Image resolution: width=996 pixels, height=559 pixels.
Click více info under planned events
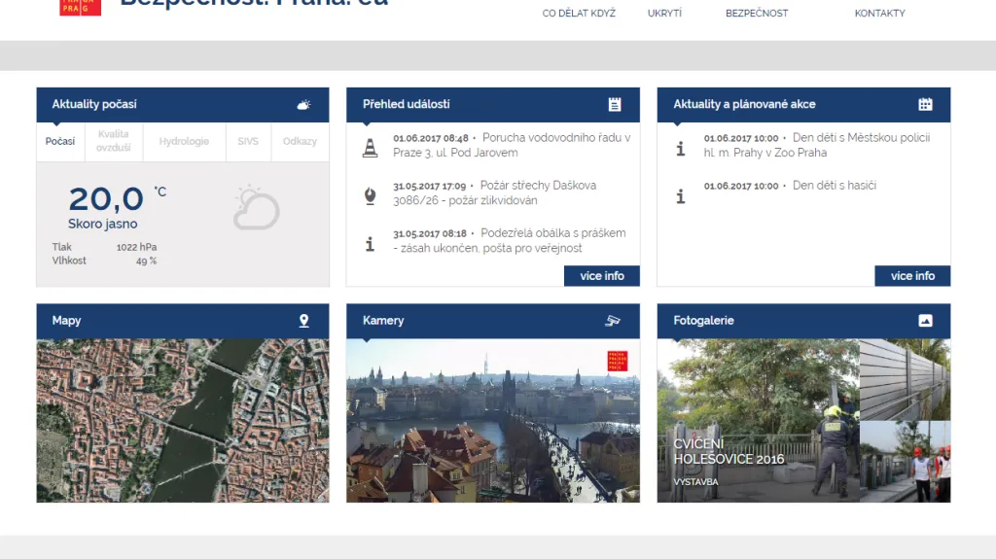tap(912, 276)
